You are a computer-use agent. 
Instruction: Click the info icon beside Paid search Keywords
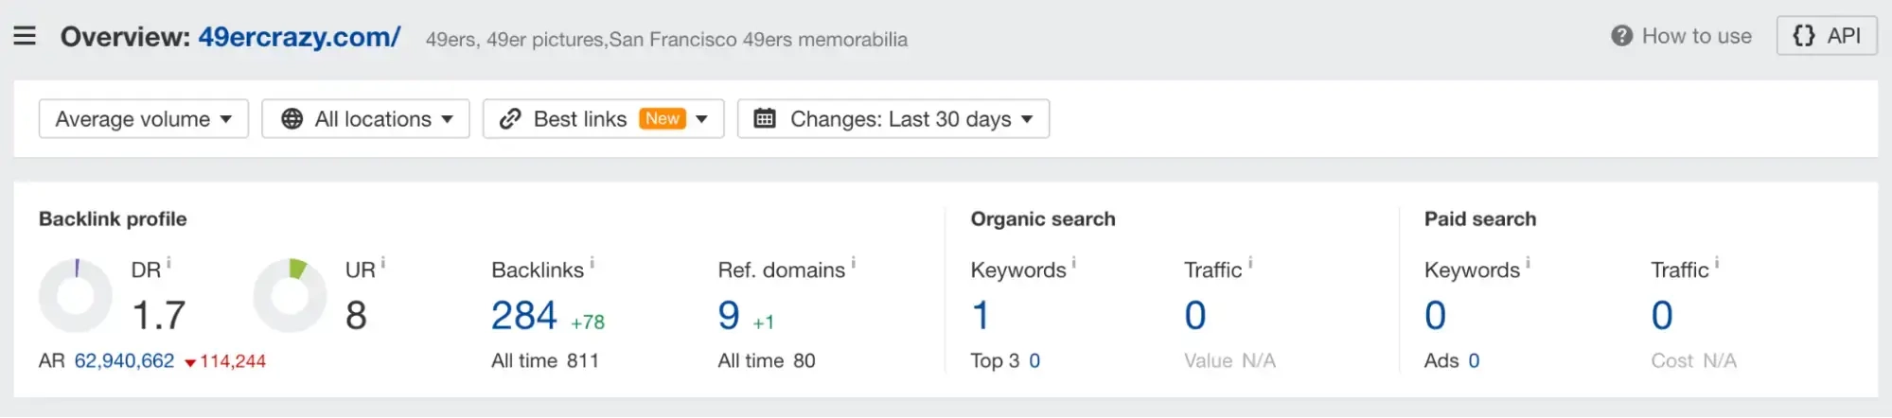[1528, 262]
